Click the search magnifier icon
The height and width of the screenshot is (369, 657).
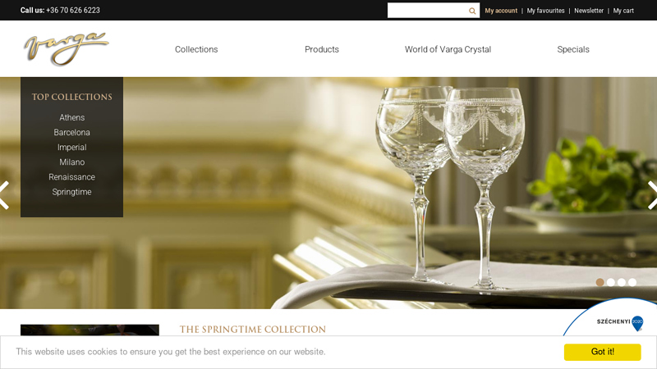[471, 11]
